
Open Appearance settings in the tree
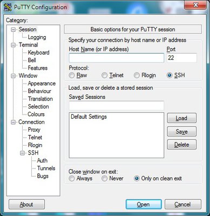pyautogui.click(x=42, y=83)
